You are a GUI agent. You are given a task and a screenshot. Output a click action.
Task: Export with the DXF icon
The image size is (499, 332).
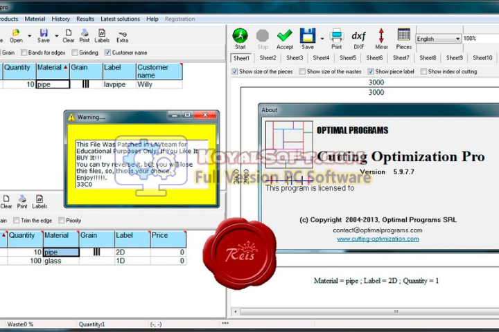(x=359, y=35)
